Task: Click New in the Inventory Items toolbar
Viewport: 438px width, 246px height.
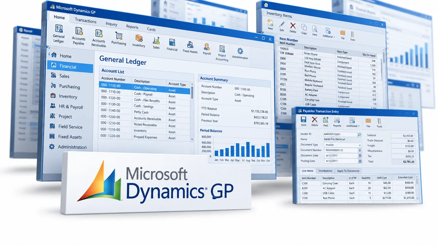Action: pos(270,24)
